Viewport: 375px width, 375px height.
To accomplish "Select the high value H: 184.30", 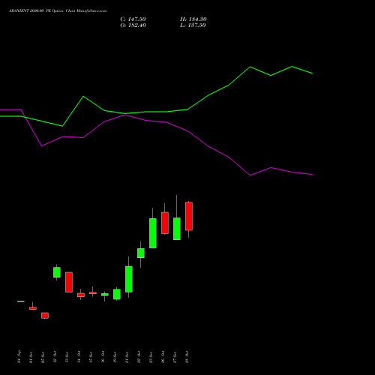I will (x=193, y=19).
